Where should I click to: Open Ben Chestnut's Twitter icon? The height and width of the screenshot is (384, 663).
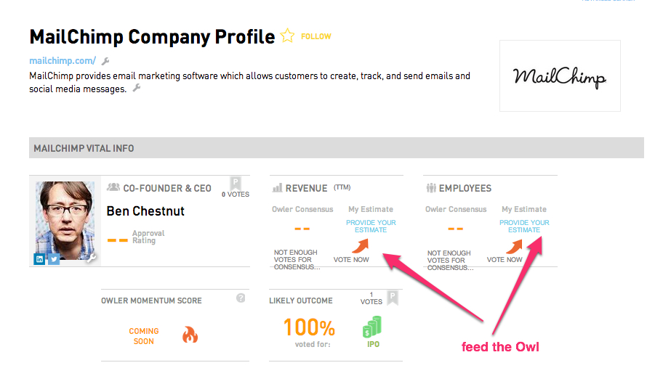54,258
